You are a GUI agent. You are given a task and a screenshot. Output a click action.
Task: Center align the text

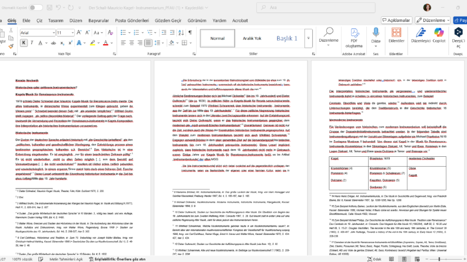click(131, 43)
